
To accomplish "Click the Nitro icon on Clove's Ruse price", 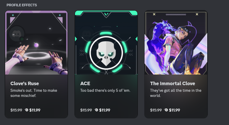I will pos(26,110).
